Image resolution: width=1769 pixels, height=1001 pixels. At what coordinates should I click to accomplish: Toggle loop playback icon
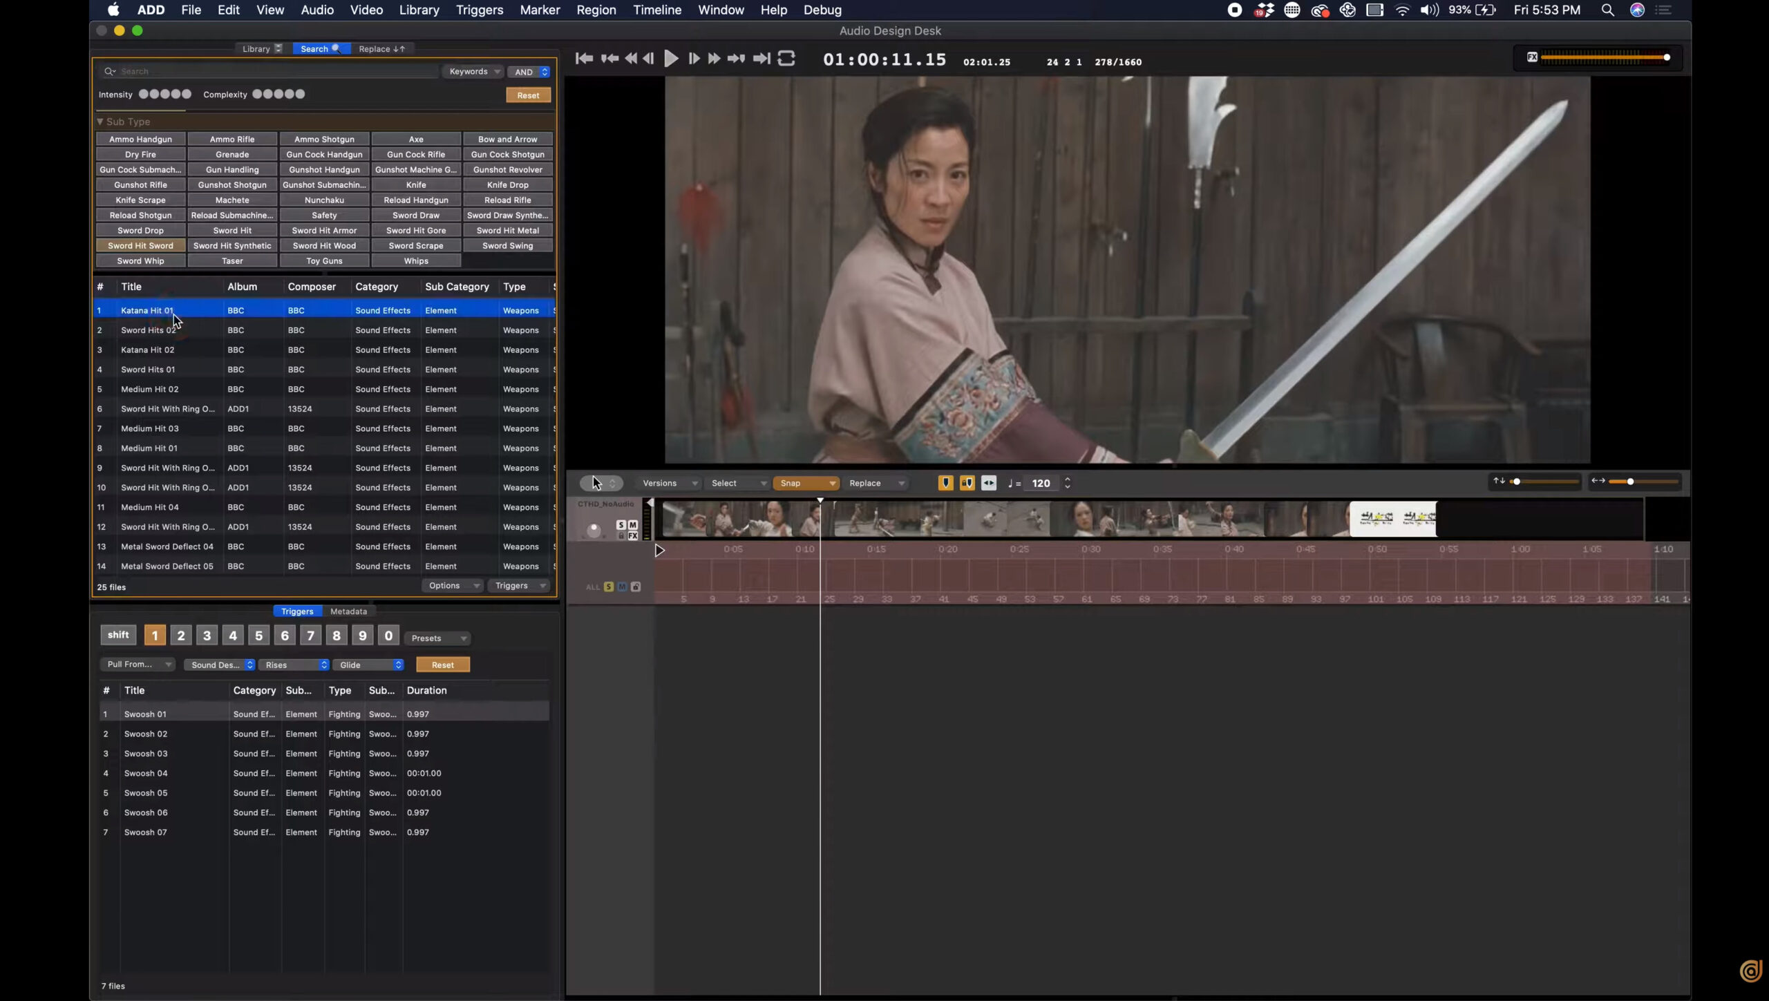click(x=786, y=59)
